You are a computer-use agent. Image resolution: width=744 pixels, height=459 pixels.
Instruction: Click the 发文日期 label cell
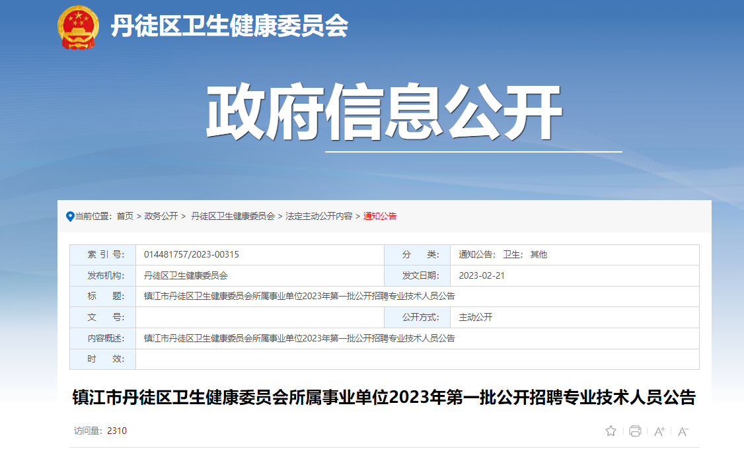coord(417,275)
